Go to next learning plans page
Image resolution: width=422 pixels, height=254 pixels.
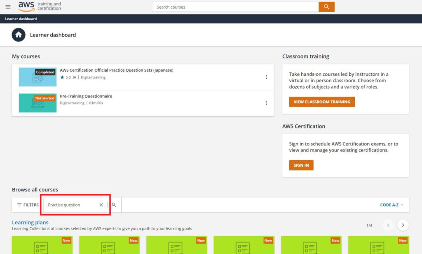pos(403,225)
